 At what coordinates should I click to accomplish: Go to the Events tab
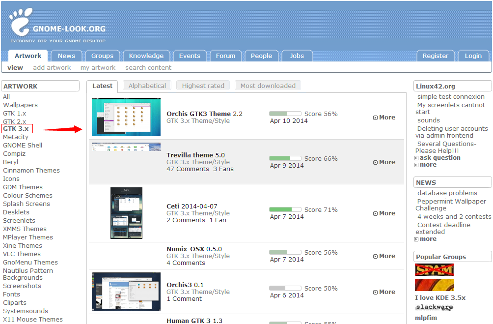[190, 56]
